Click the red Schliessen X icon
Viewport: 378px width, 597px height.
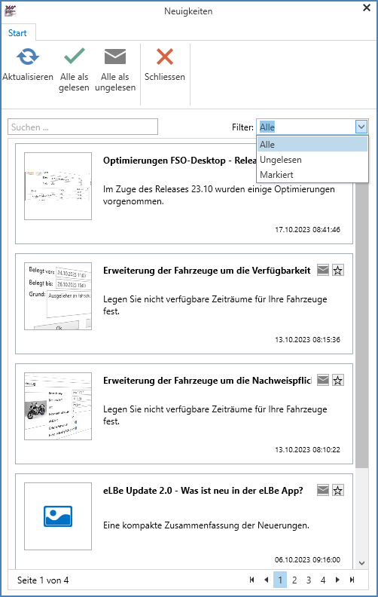[x=165, y=57]
